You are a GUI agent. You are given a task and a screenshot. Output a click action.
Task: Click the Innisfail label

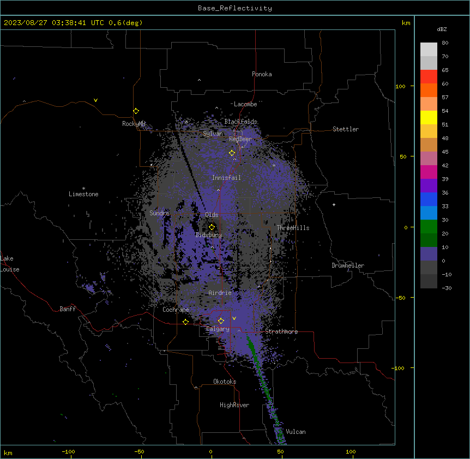point(226,178)
